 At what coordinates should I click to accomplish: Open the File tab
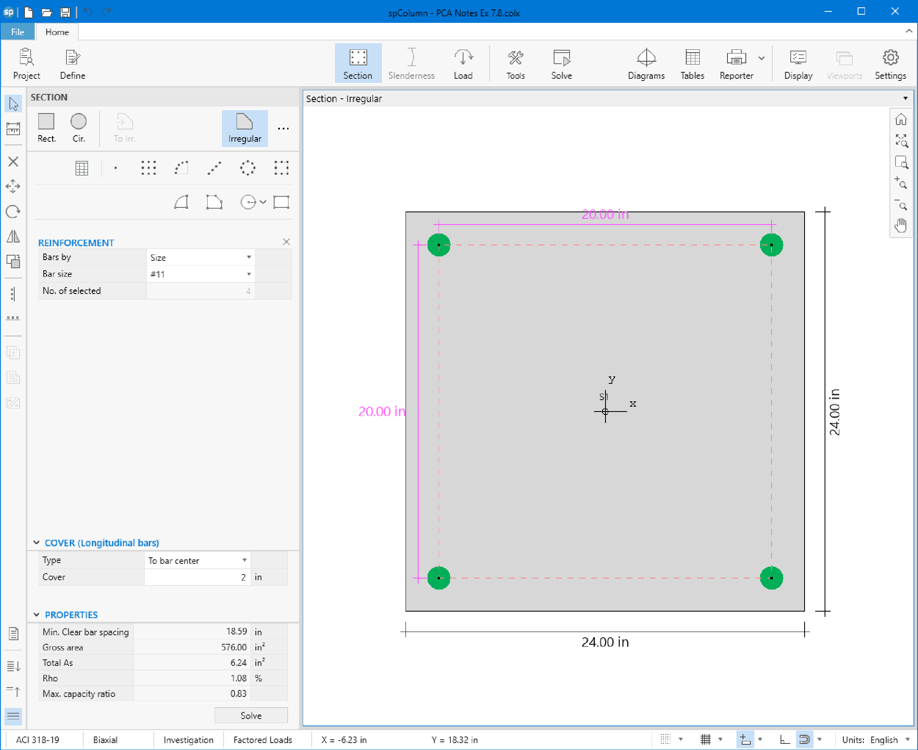[x=17, y=32]
